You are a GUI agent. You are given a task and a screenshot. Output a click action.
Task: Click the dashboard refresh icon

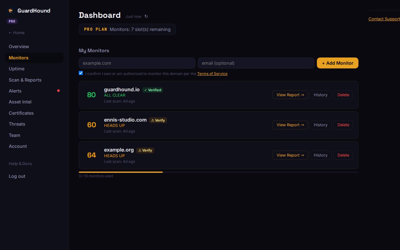146,16
